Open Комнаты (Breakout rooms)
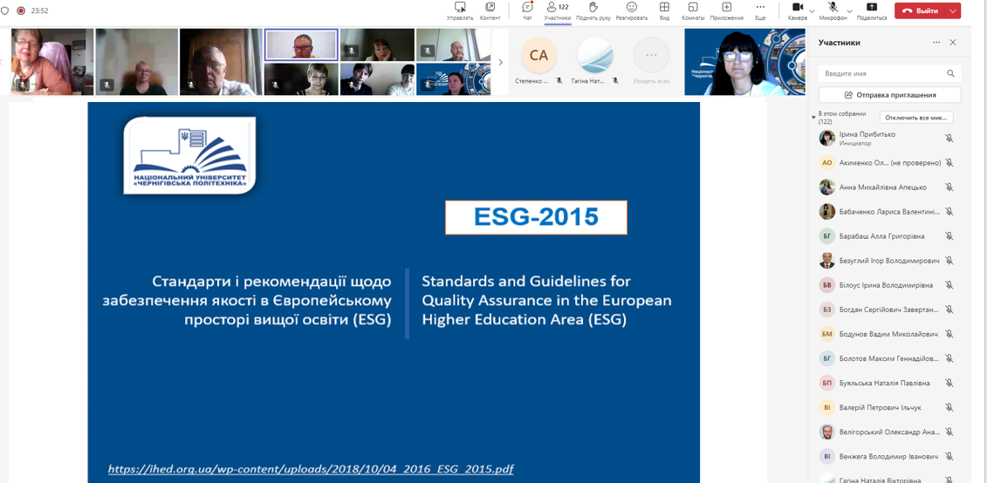 (693, 8)
